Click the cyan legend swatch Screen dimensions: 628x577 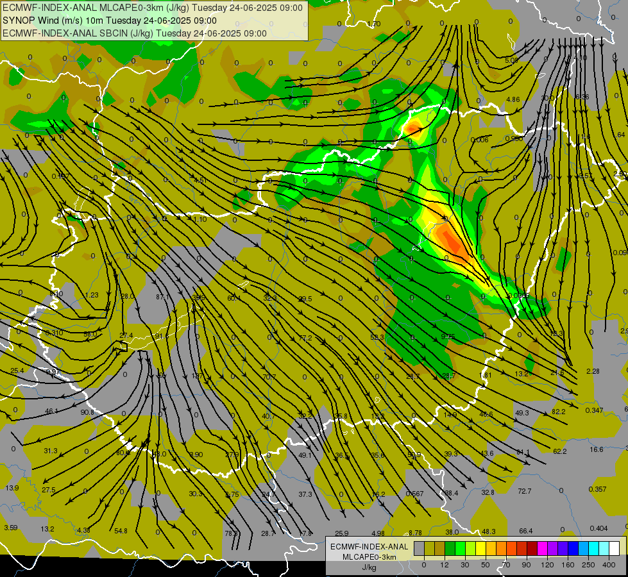594,548
